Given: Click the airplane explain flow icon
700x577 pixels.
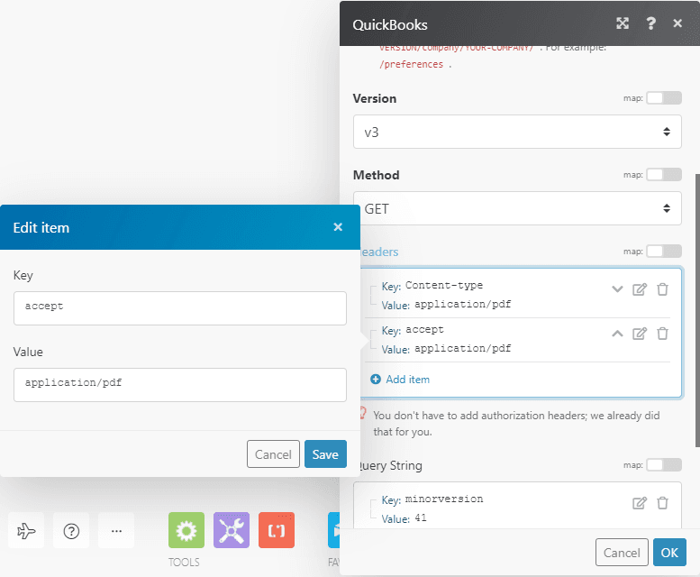Looking at the screenshot, I should 26,531.
